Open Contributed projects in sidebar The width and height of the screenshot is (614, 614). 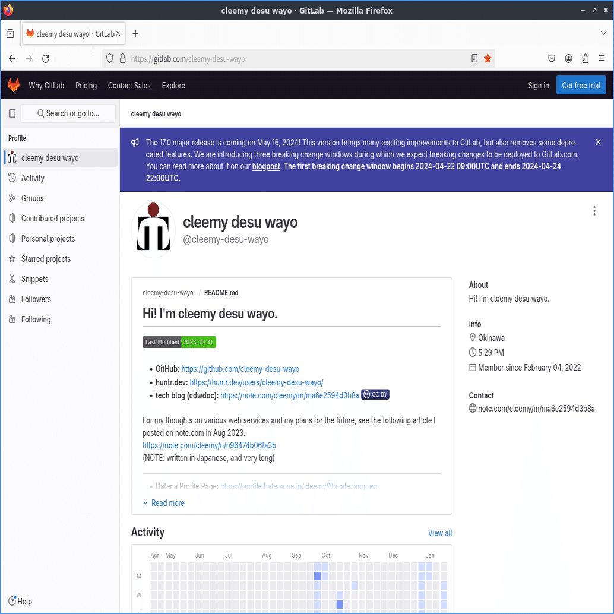click(61, 219)
